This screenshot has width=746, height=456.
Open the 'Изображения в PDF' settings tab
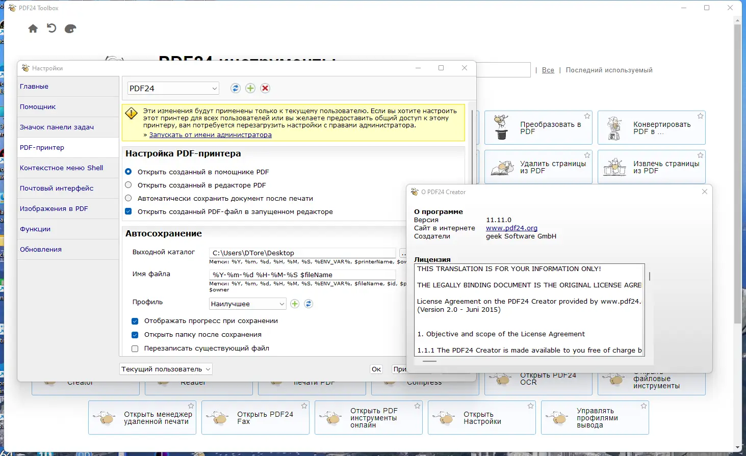tap(68, 209)
